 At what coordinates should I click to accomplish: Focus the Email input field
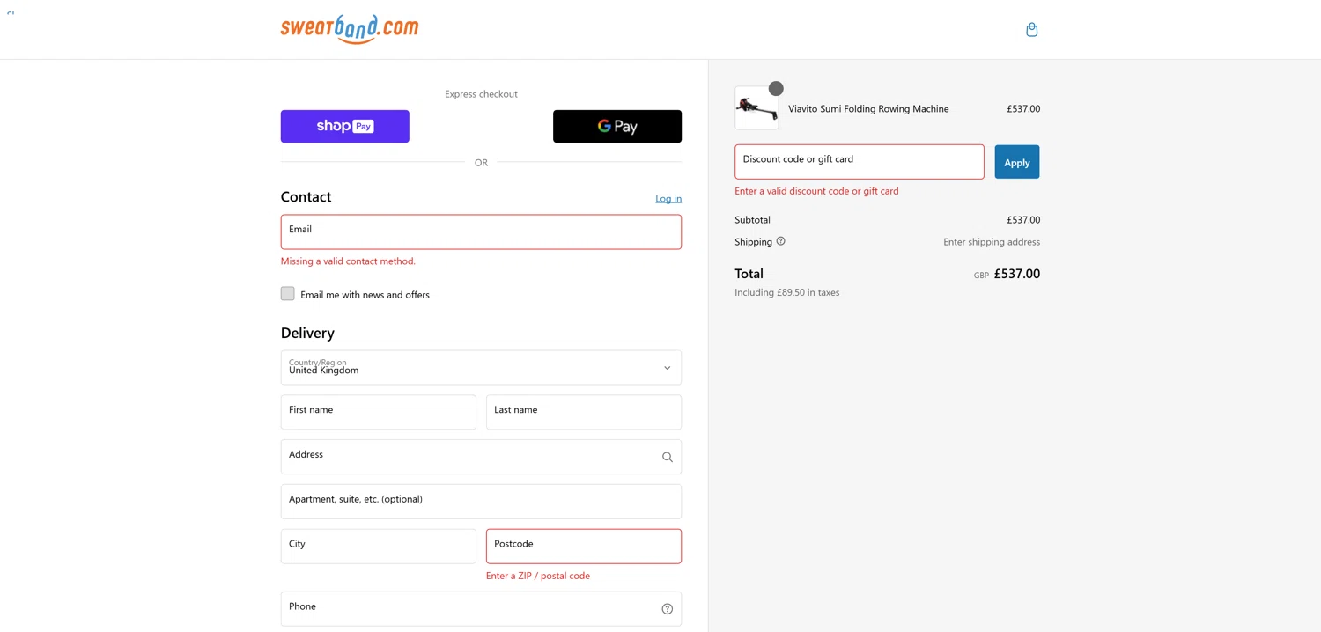coord(480,232)
